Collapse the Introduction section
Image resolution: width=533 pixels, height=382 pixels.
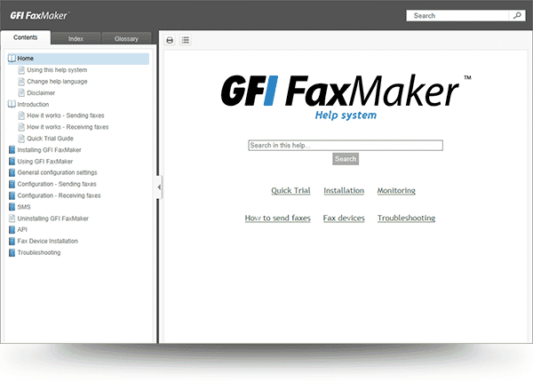pos(33,104)
